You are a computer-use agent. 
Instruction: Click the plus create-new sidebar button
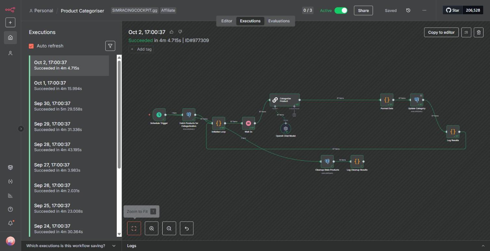coord(10,22)
